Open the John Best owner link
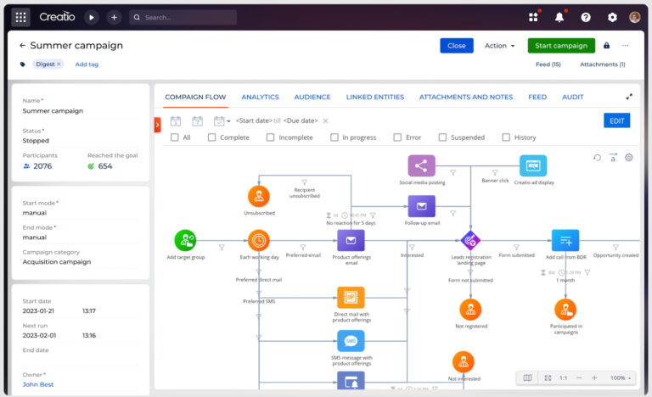This screenshot has height=397, width=652. tap(38, 384)
